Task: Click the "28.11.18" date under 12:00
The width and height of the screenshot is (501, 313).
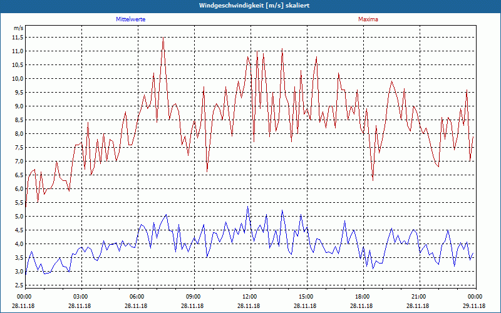Action: [x=249, y=305]
